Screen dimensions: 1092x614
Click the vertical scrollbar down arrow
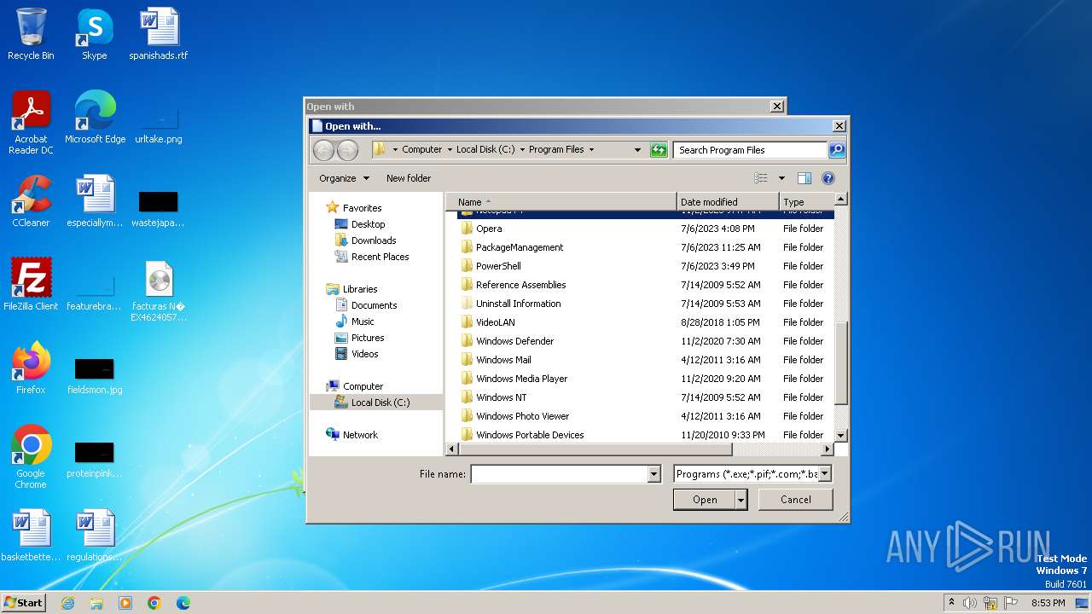click(x=840, y=435)
